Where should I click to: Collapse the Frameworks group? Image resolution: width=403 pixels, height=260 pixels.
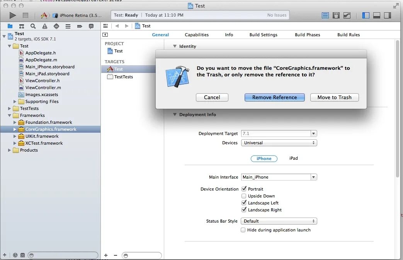(x=10, y=115)
